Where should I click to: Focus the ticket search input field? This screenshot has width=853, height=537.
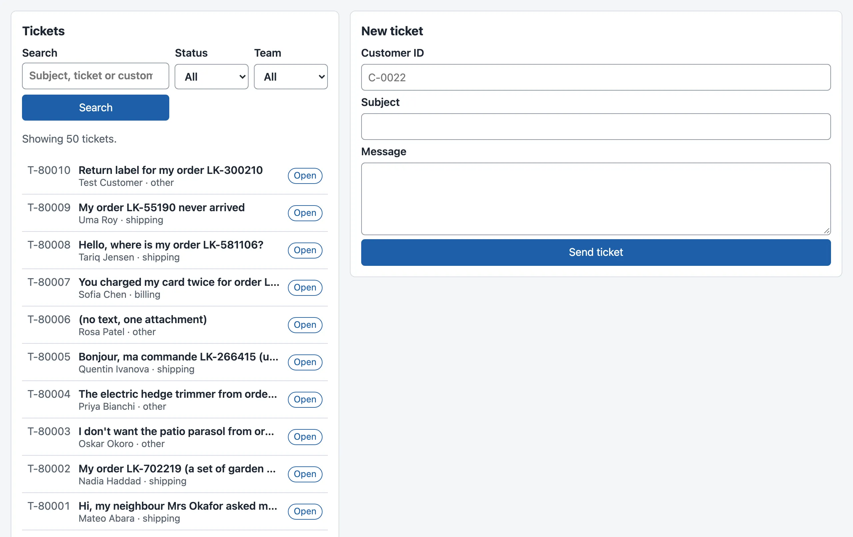pos(95,76)
